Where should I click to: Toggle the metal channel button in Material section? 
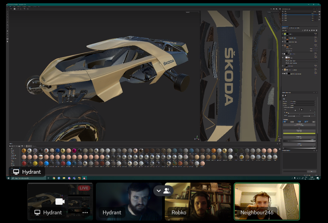click(306, 122)
